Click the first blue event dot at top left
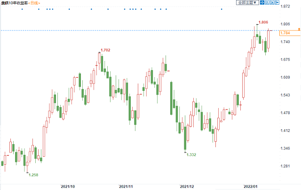The width and height of the screenshot is (301, 190). [x=22, y=9]
